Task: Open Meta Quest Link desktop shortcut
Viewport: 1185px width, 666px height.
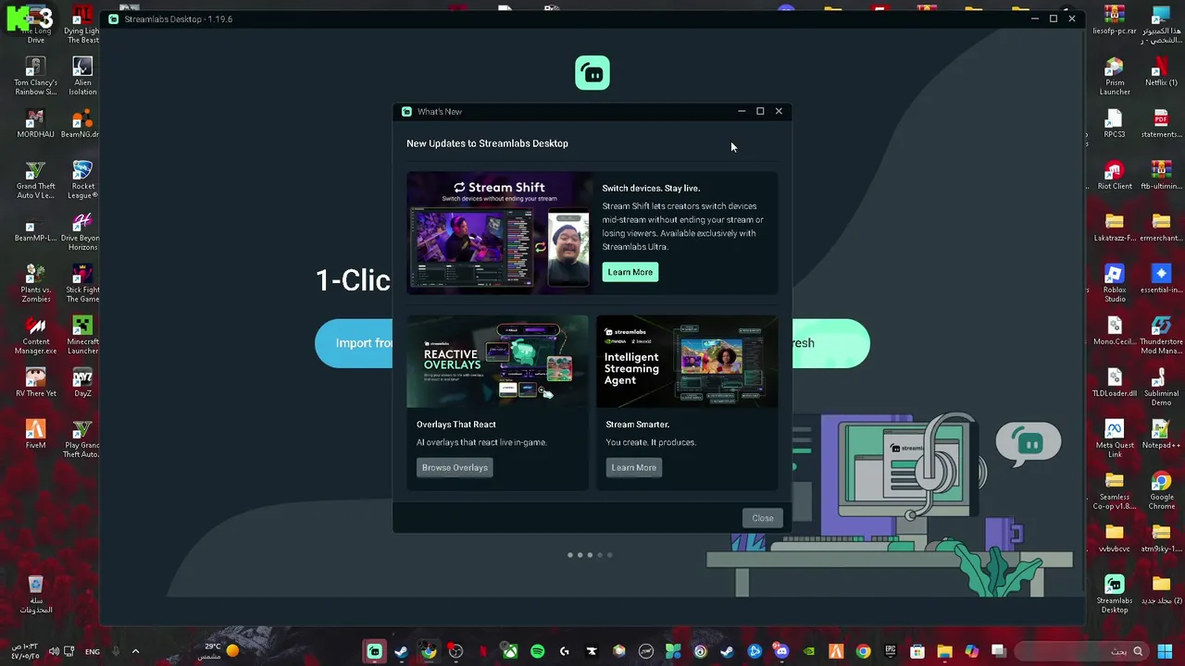Action: pos(1115,439)
